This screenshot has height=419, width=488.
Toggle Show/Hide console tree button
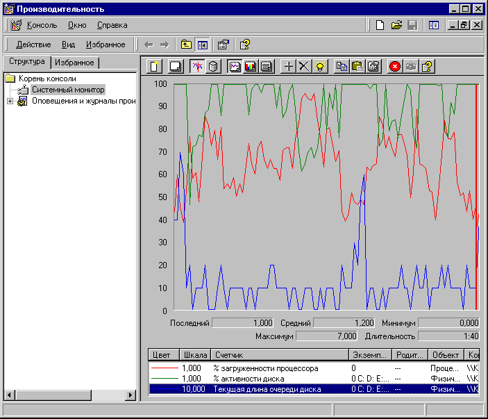(203, 44)
